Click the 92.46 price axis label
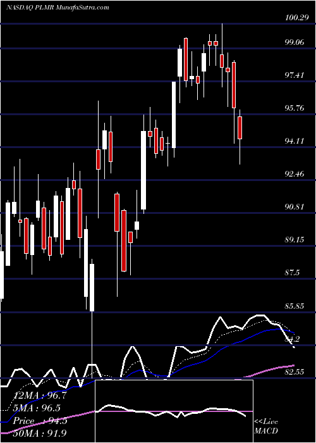This screenshot has height=443, width=316. point(295,174)
